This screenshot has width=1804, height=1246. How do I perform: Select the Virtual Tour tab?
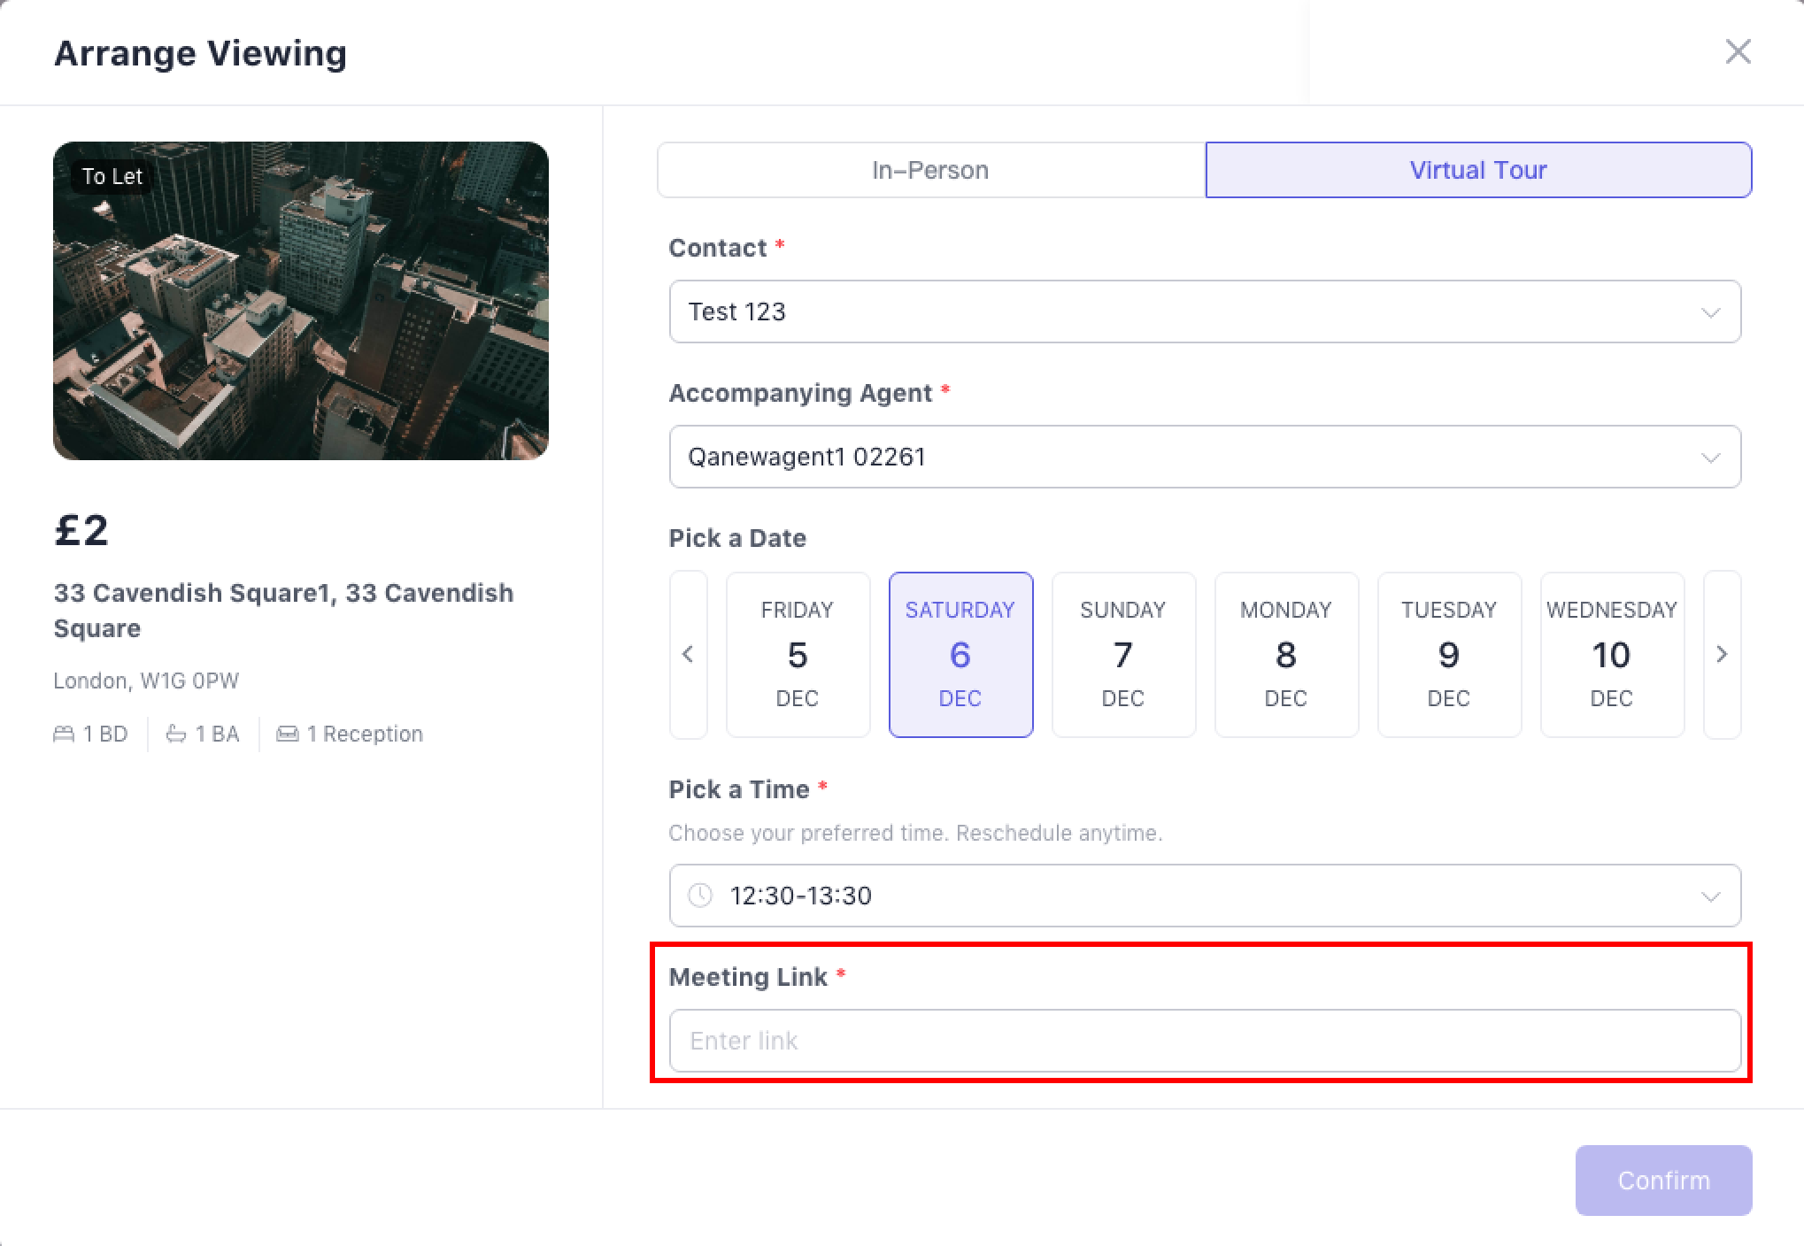click(1477, 170)
